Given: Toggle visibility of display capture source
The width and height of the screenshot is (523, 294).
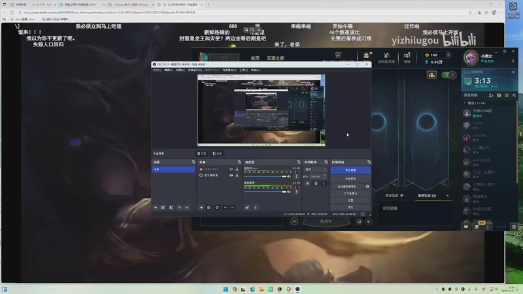Looking at the screenshot, I should click(231, 175).
